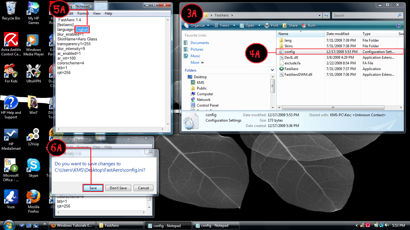Open the Help menu in Notepad
Viewport: 410px width, 230px height.
[x=108, y=13]
